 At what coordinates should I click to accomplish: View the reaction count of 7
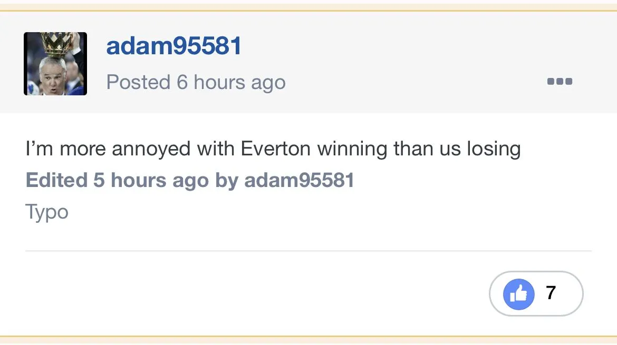pos(551,293)
